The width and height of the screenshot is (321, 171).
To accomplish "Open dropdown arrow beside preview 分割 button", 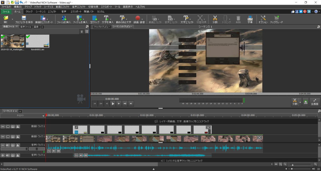I will [300, 102].
